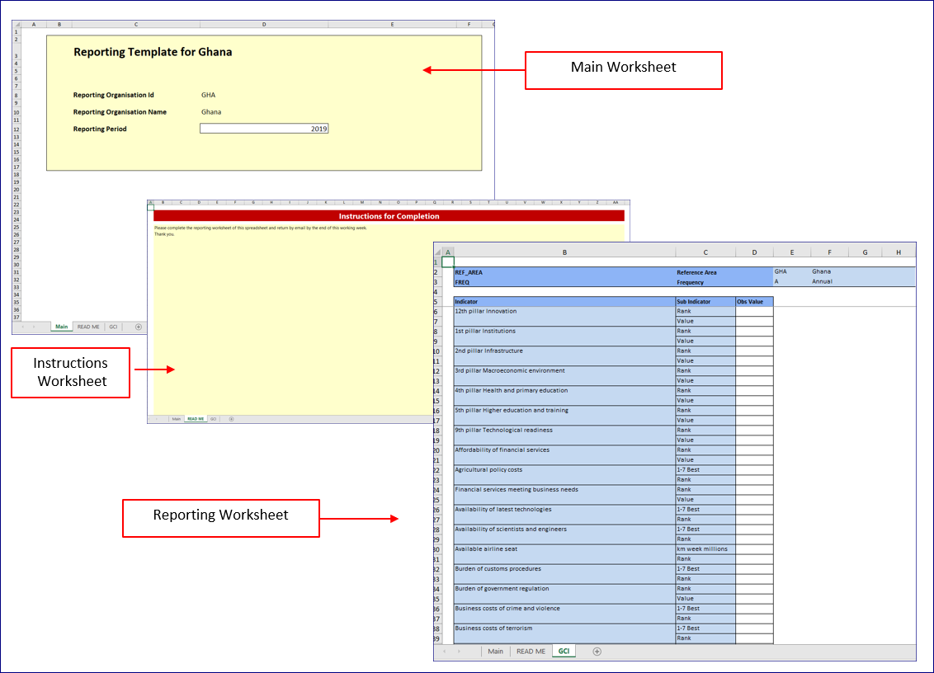Click the right tab-scroll arrow in the Main worksheet window
Image resolution: width=934 pixels, height=673 pixels.
[x=34, y=327]
